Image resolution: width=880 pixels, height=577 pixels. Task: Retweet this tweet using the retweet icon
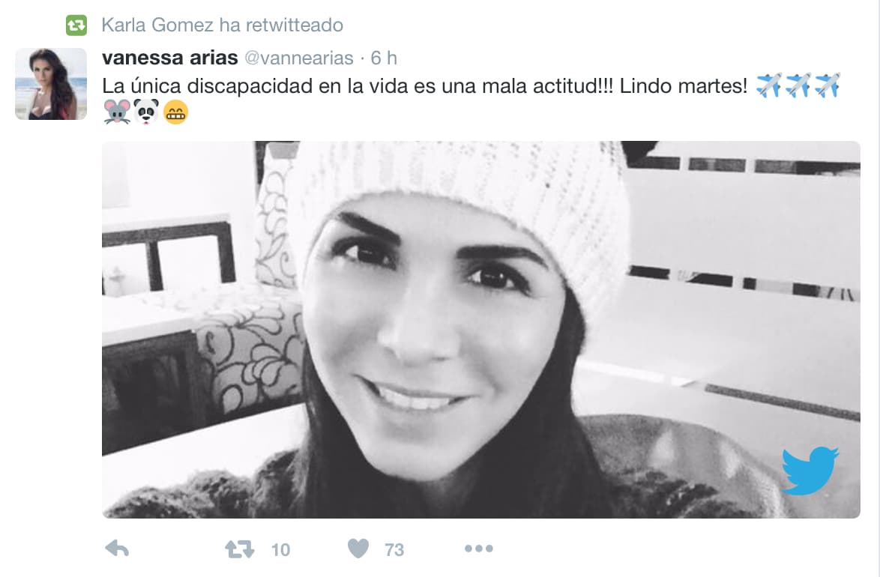pyautogui.click(x=239, y=549)
